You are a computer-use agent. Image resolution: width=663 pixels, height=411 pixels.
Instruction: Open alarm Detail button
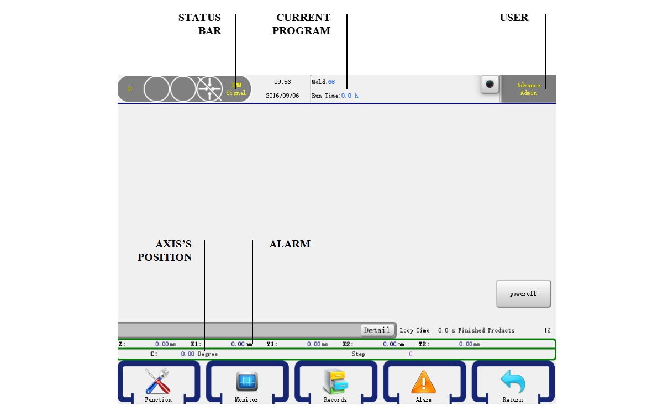point(377,330)
